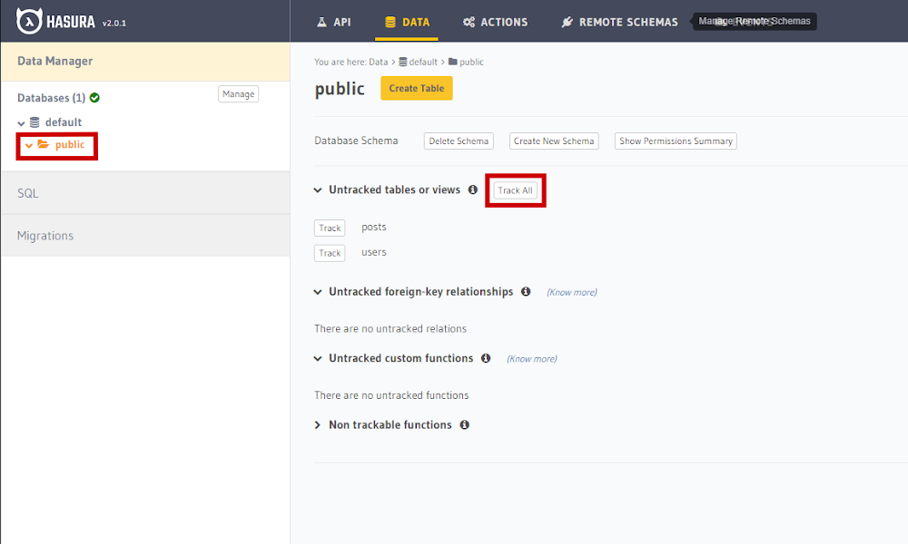The width and height of the screenshot is (908, 544).
Task: Click the green check icon beside Databases
Action: coord(95,98)
